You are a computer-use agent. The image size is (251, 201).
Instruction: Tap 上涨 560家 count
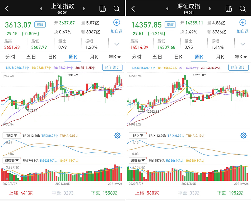click(147, 193)
